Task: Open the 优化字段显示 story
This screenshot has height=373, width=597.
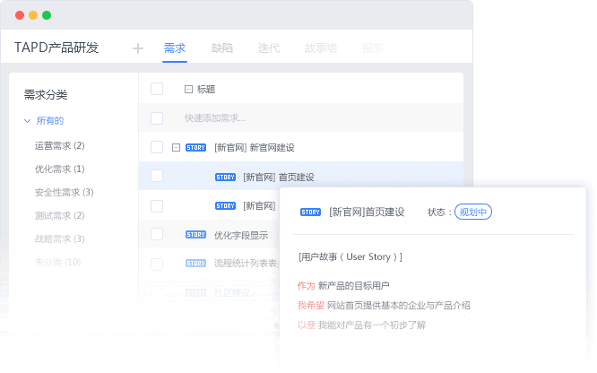Action: pos(241,235)
